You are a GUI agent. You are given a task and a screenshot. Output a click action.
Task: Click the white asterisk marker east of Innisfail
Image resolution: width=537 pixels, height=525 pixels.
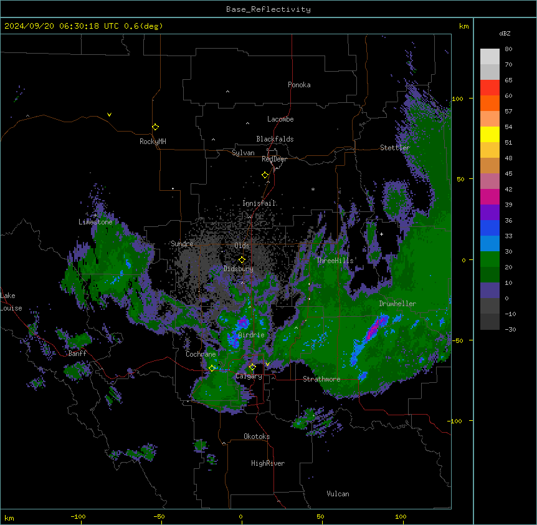(313, 189)
